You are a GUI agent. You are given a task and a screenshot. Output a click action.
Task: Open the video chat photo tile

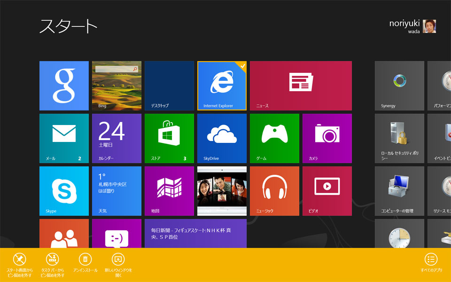pyautogui.click(x=222, y=191)
